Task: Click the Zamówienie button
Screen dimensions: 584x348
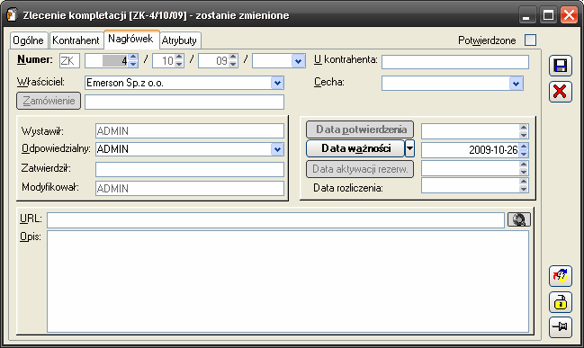Action: [49, 101]
